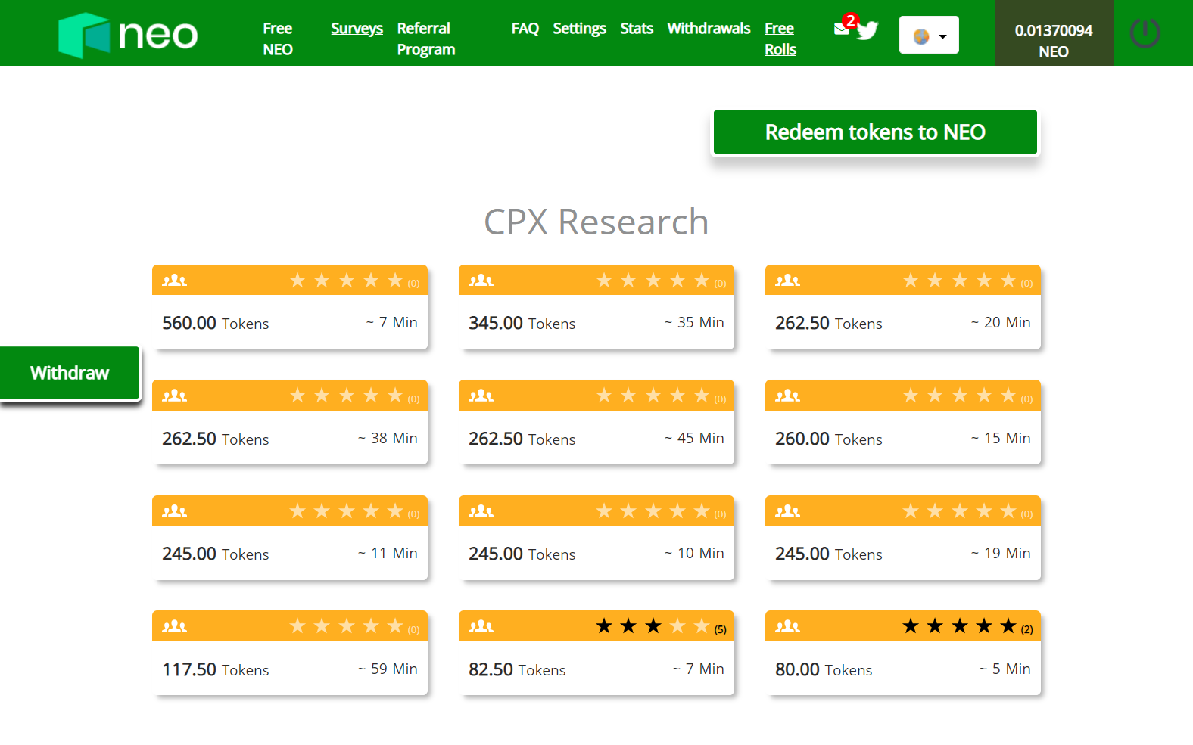Start the 560.00 Tokens 7 Min survey
This screenshot has width=1193, height=745.
(290, 307)
